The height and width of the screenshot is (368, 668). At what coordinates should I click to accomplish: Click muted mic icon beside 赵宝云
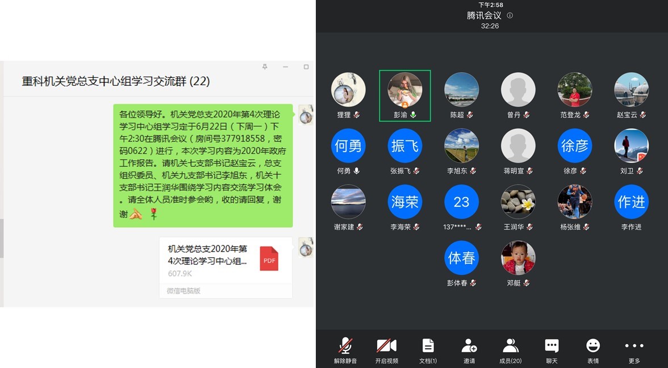point(643,115)
